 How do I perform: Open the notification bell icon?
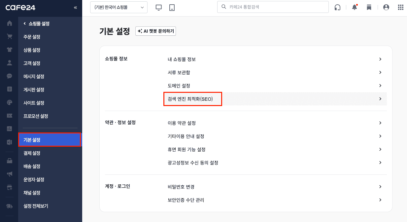[355, 7]
